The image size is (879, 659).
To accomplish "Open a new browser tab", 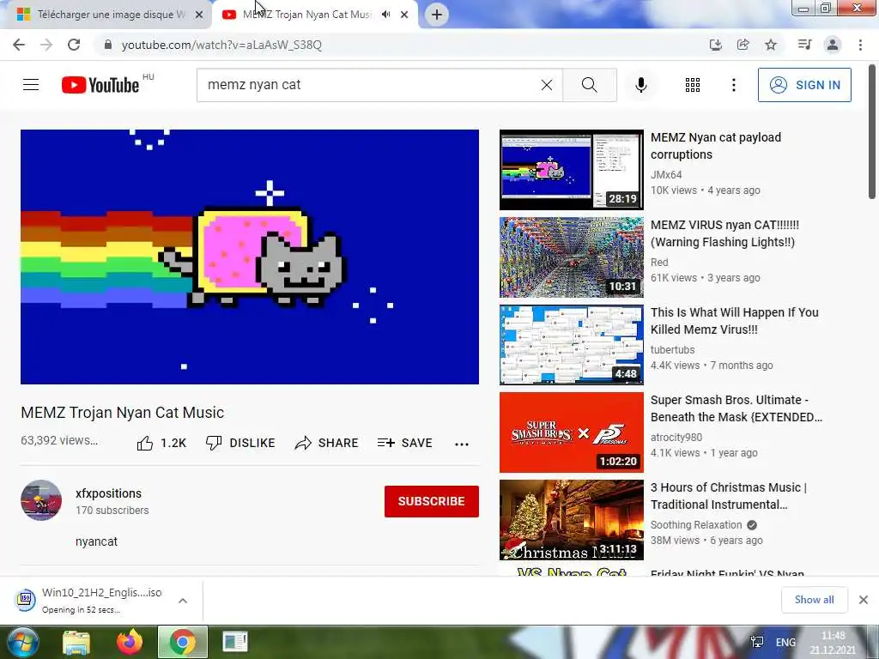I will 437,15.
